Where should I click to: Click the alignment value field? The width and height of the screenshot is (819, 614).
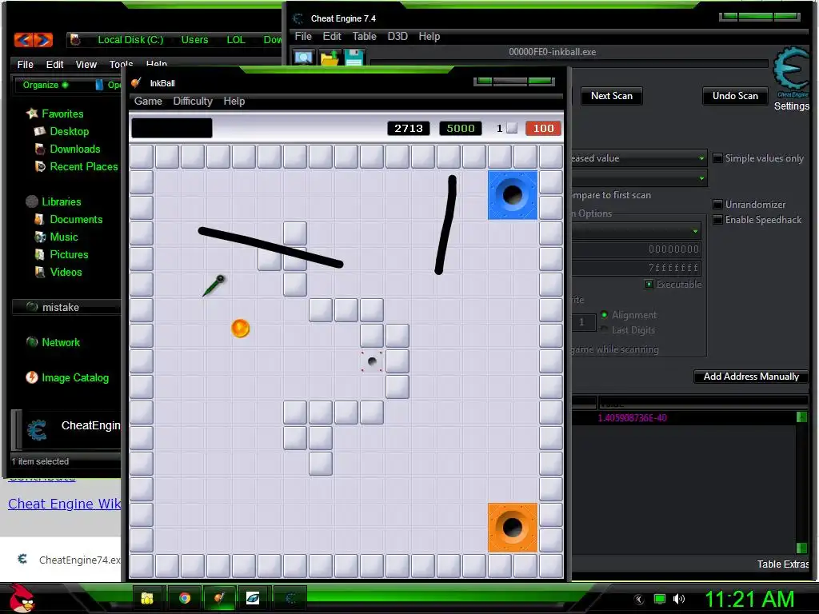point(583,322)
